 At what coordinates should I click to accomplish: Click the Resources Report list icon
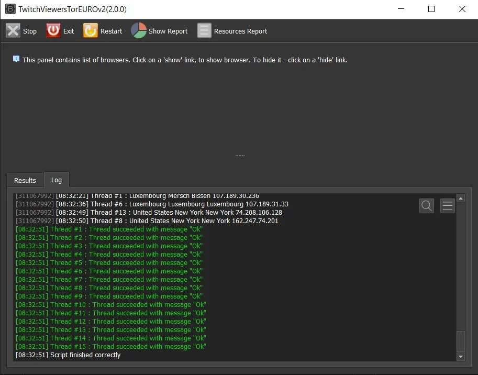click(204, 31)
